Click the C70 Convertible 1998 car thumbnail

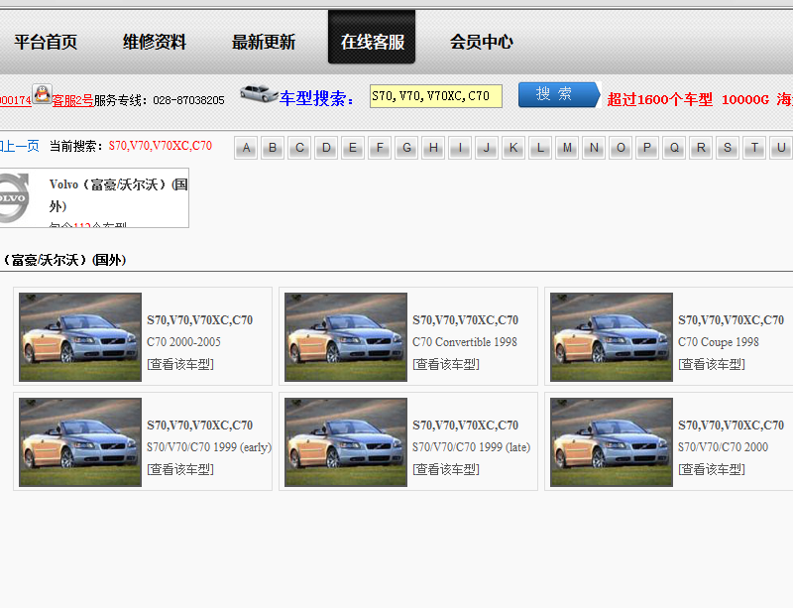tap(346, 337)
